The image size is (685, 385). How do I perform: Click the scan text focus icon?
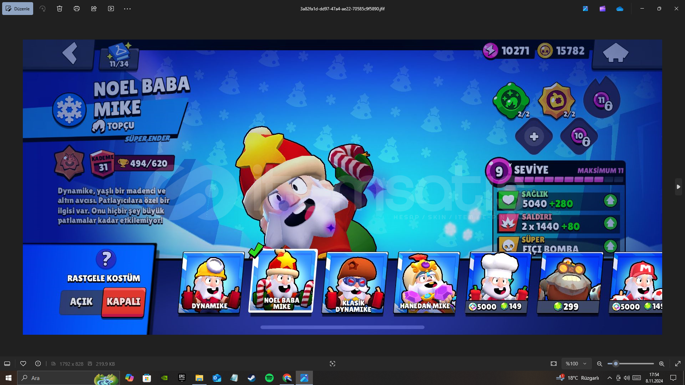[333, 364]
